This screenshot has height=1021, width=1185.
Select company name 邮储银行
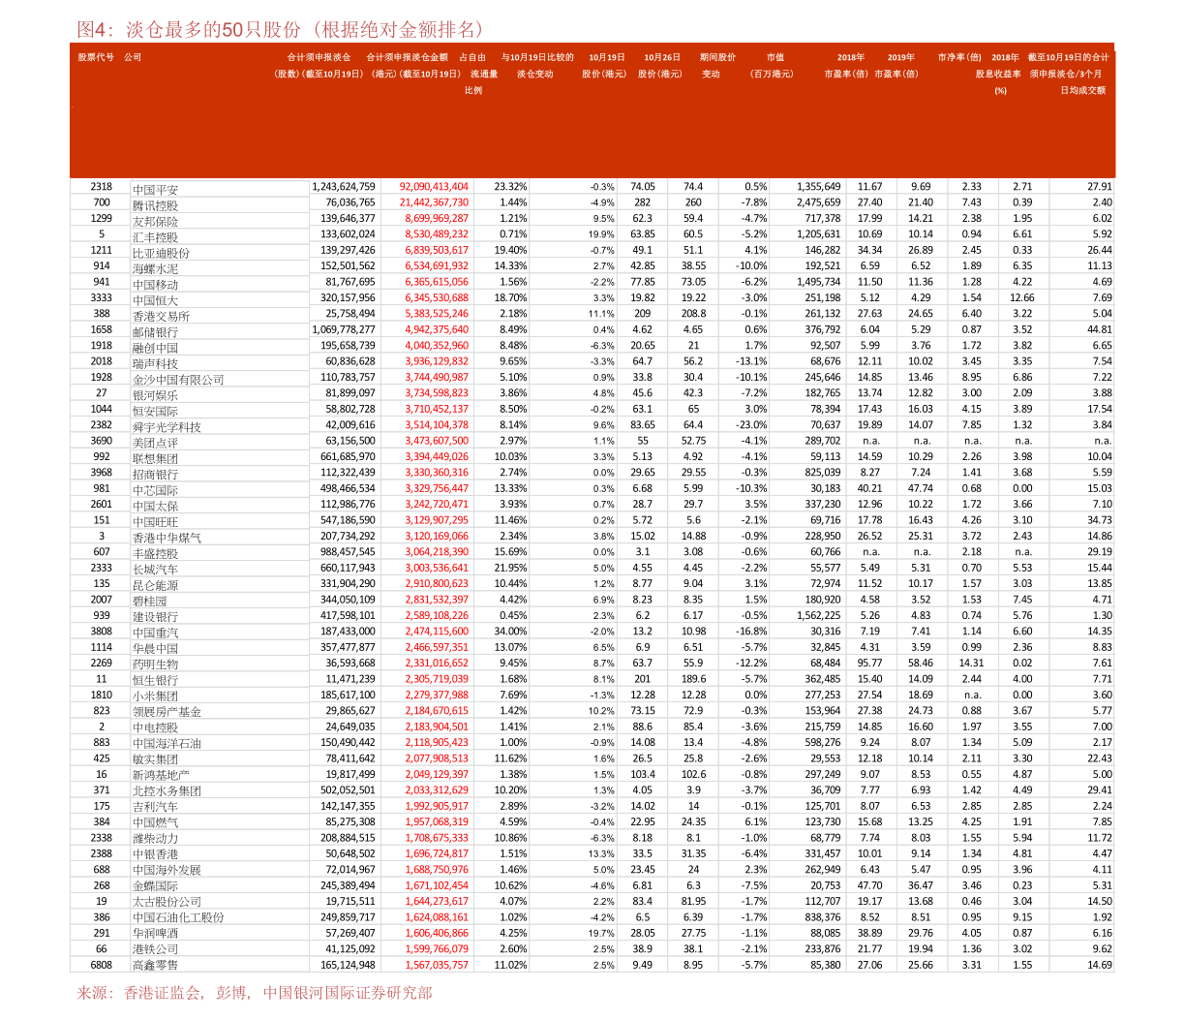(156, 332)
